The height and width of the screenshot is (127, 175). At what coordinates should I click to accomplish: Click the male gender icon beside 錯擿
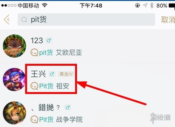(68, 108)
